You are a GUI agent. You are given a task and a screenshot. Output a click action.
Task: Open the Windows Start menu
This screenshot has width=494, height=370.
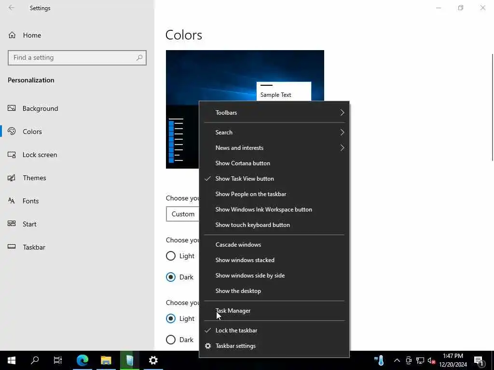click(x=12, y=360)
